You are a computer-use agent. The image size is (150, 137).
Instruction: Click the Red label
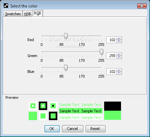coord(31,40)
